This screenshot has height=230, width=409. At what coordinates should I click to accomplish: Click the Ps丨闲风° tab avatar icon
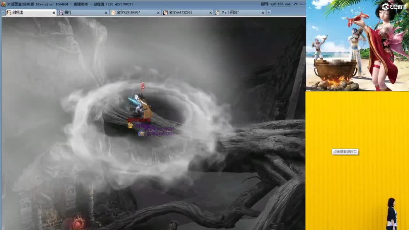(218, 13)
